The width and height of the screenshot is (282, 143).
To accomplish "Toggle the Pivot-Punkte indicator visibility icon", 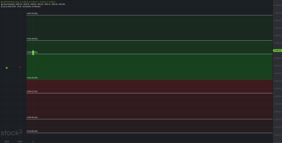I will coord(2,4).
